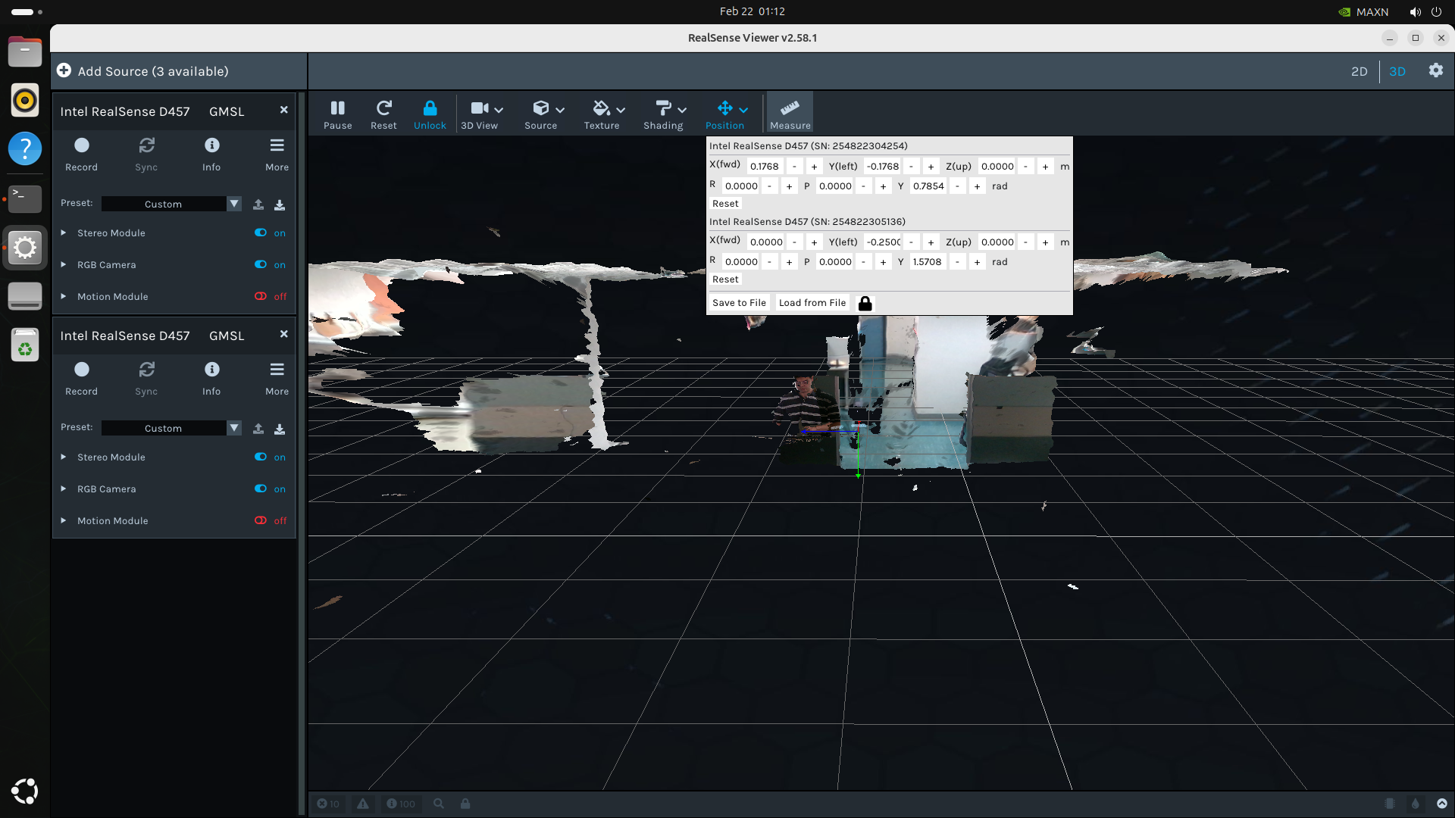Image resolution: width=1455 pixels, height=818 pixels.
Task: Expand RGB Camera of first camera
Action: click(x=64, y=264)
